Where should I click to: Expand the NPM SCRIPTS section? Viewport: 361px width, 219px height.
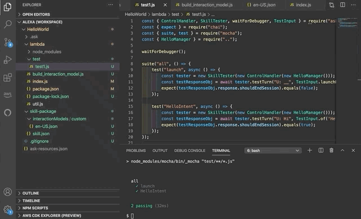coord(68,208)
